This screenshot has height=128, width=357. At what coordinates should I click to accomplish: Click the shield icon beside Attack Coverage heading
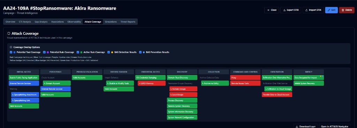(9, 33)
